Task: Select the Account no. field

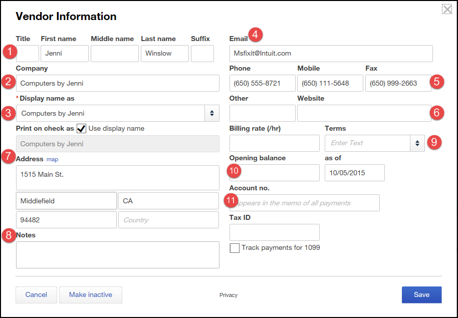Action: point(306,203)
